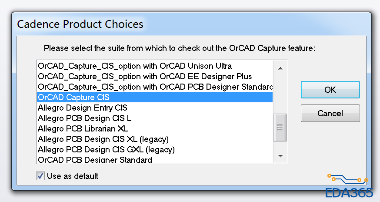The height and width of the screenshot is (202, 380).
Task: Click the OK button
Action: coord(330,90)
